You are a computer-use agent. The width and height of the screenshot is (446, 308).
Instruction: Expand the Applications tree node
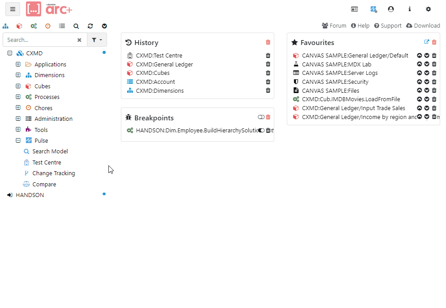(18, 64)
